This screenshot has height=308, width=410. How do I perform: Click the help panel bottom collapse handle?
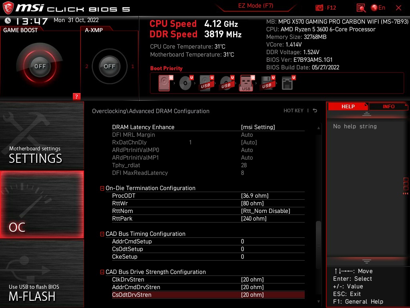pos(367,261)
